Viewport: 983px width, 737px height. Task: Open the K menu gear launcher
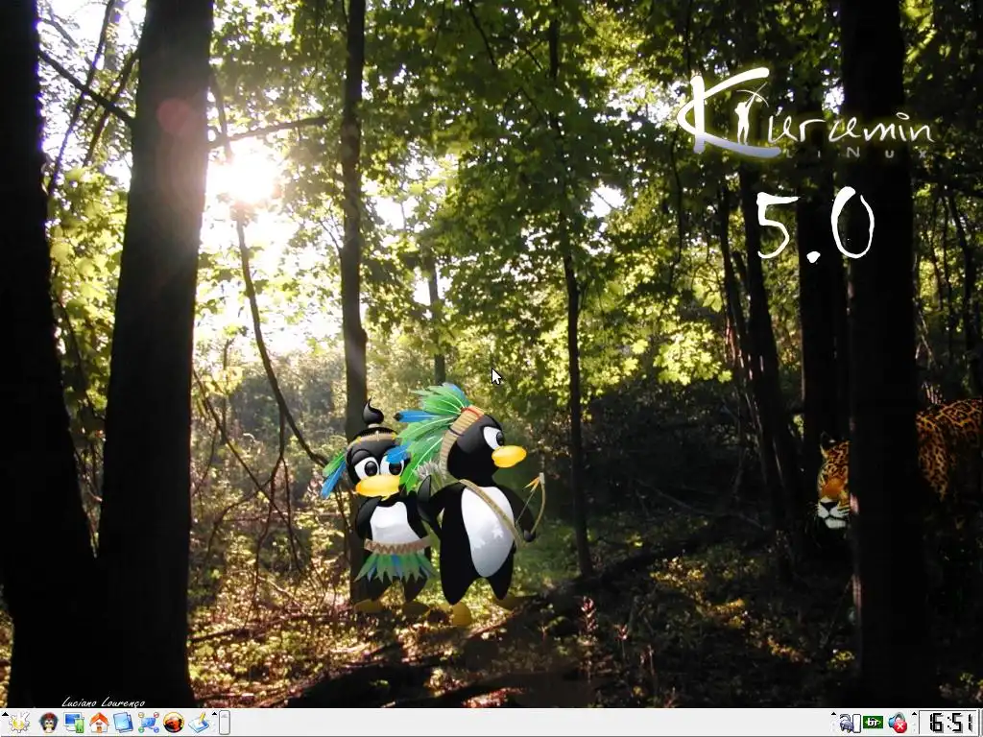18,724
